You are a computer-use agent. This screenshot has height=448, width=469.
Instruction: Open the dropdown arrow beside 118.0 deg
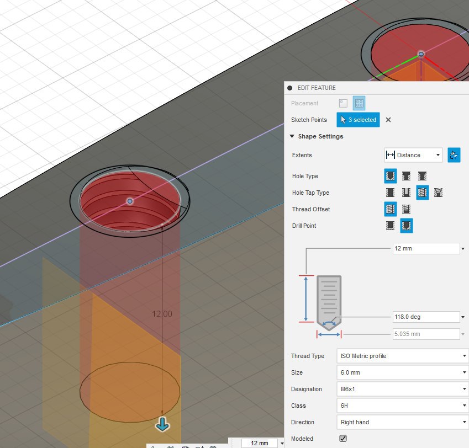[x=463, y=317]
